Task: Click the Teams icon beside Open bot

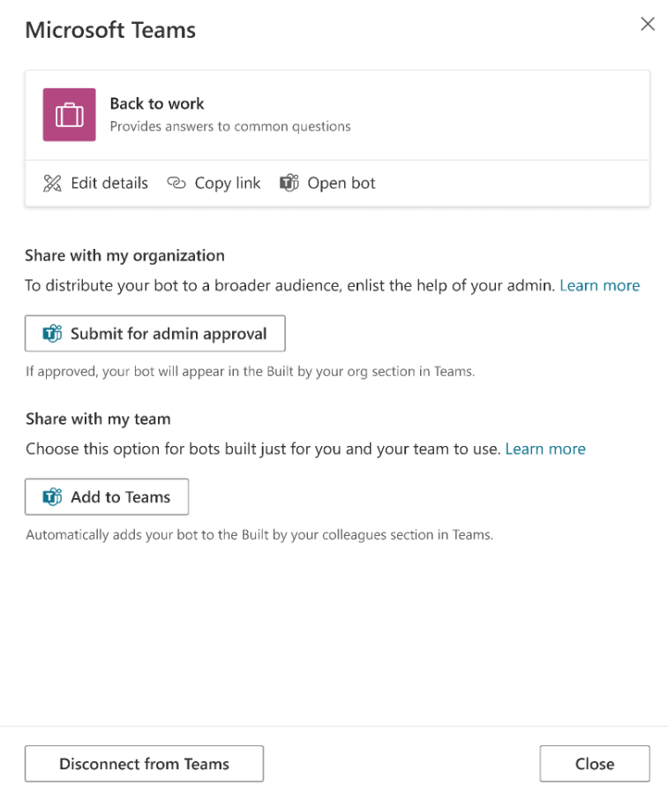Action: coord(289,183)
